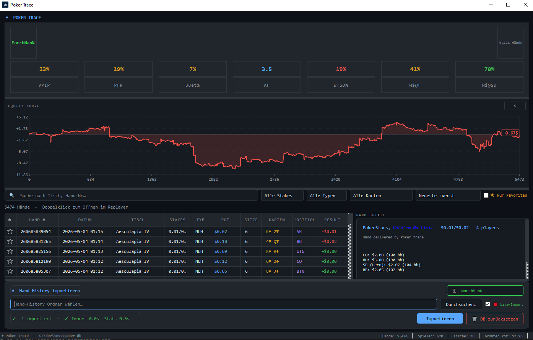Click the search magnifier icon

click(12, 196)
